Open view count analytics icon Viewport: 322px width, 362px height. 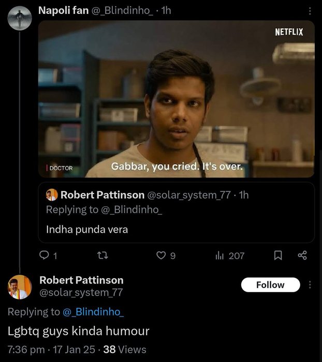click(219, 255)
